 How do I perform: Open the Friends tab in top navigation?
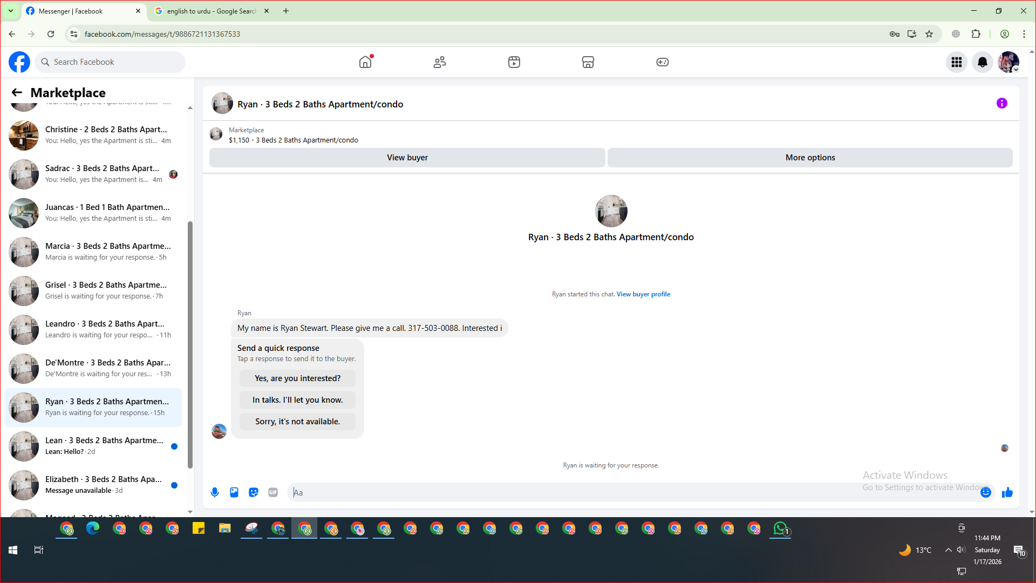(440, 62)
